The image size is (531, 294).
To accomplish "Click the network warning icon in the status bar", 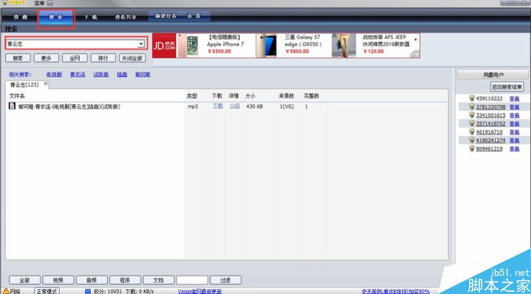I will pos(6,291).
